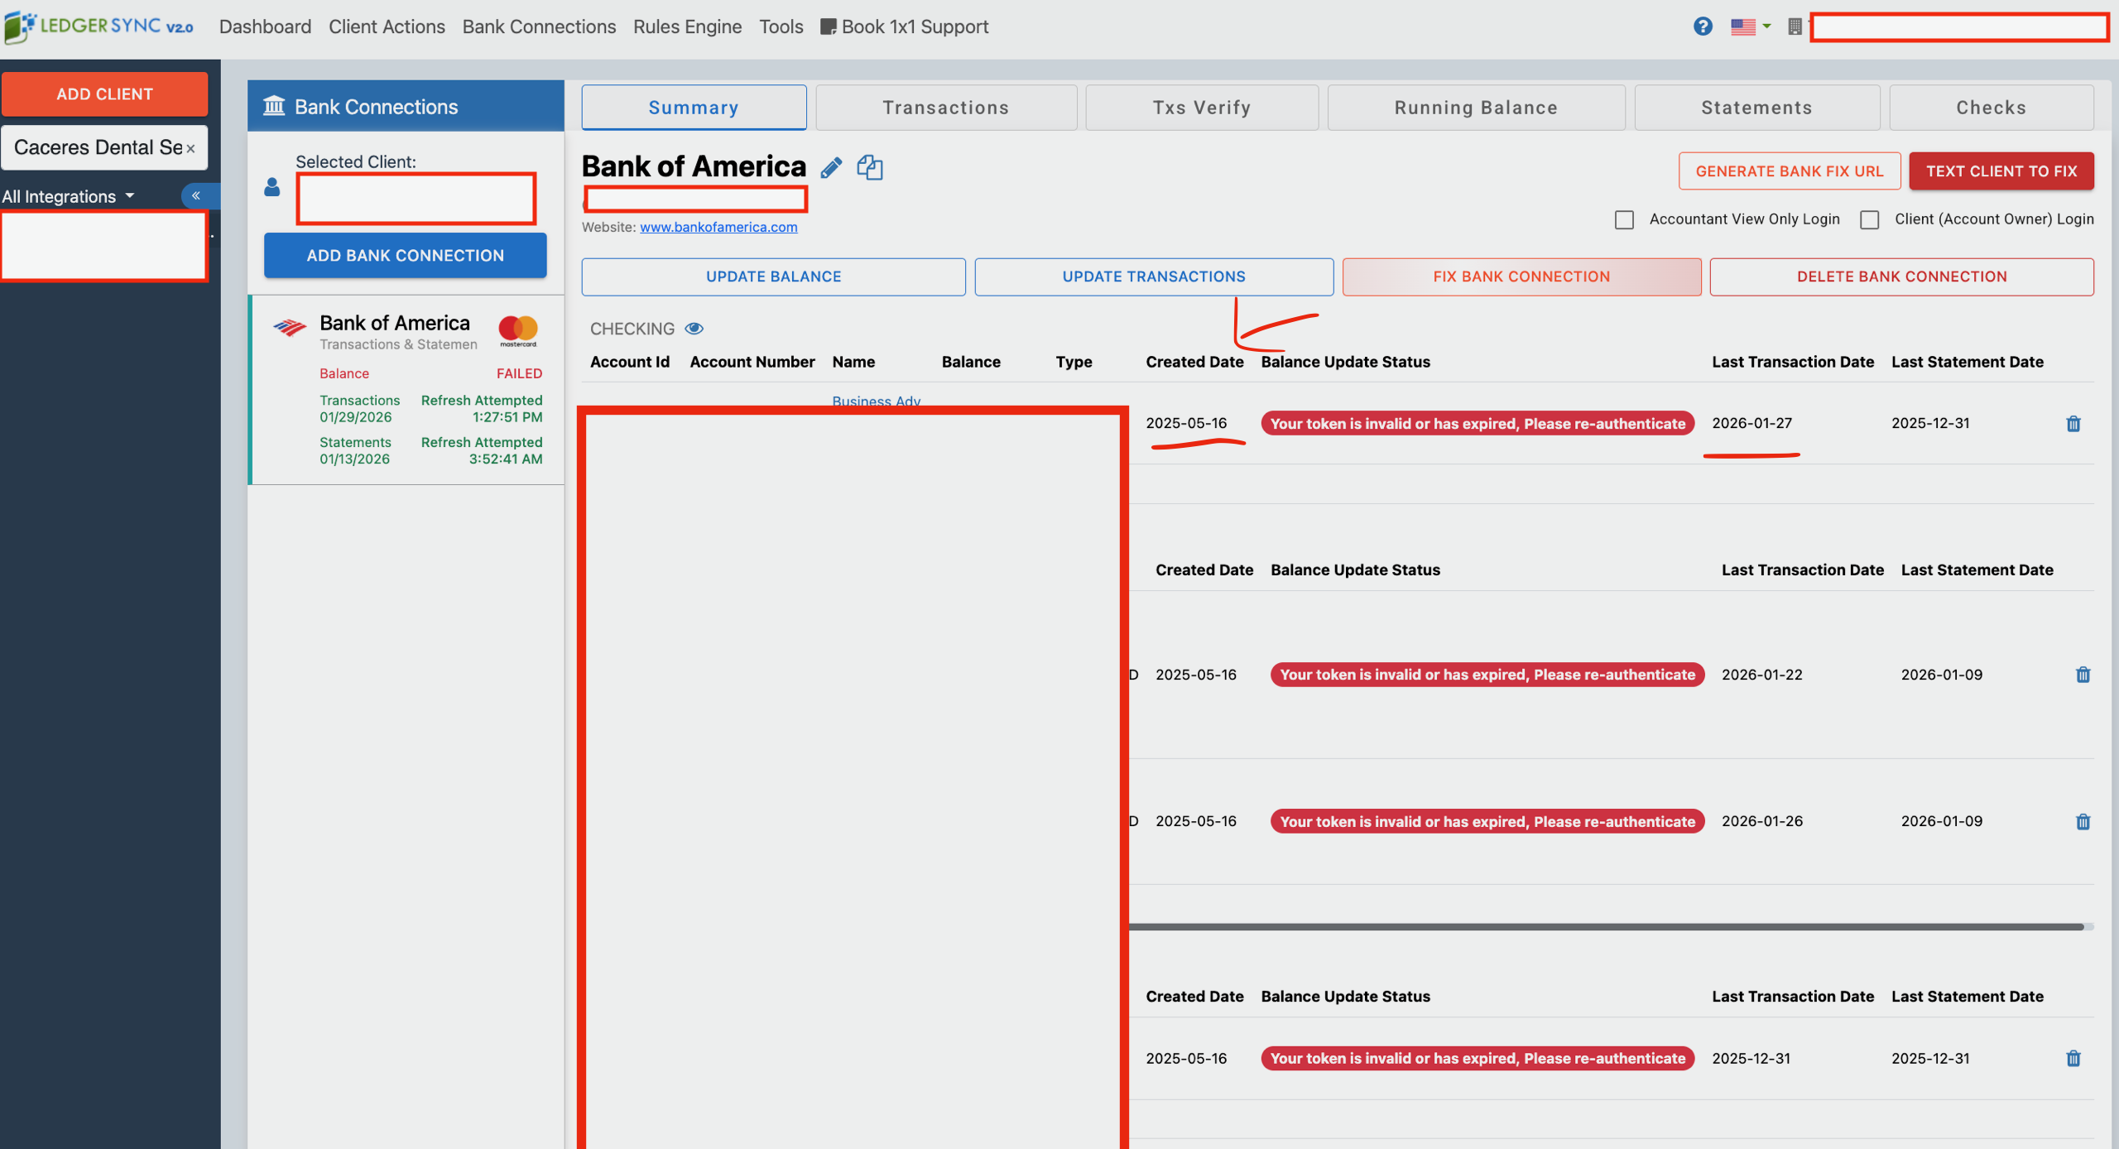Click trash icon for row with 2026-01-22 transaction date

(x=2083, y=675)
